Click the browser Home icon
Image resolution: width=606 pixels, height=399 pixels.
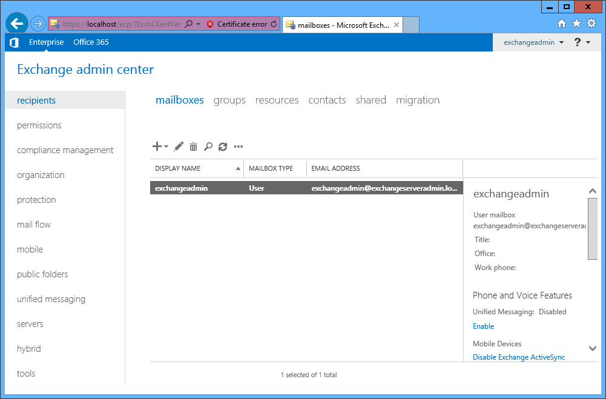[x=562, y=24]
